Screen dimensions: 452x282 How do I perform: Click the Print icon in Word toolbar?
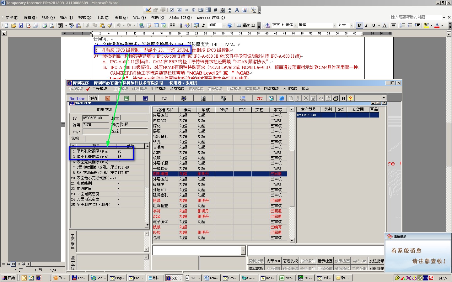click(44, 25)
